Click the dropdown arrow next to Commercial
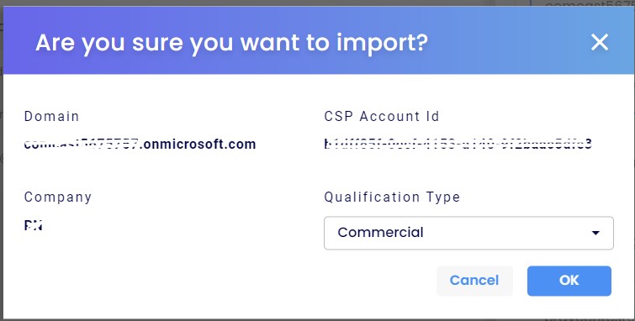This screenshot has height=321, width=635. click(595, 233)
